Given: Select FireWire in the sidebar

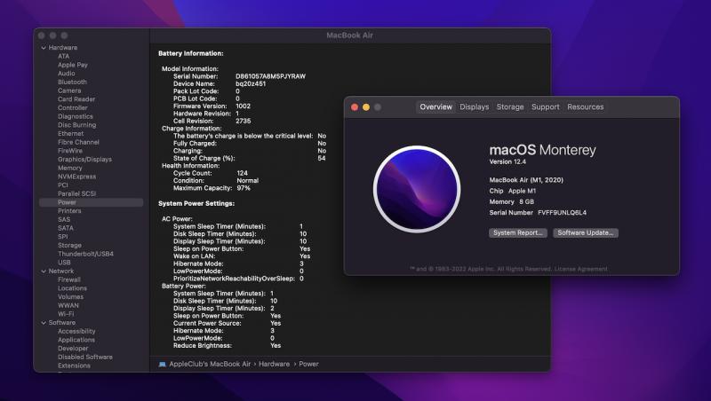Looking at the screenshot, I should (x=70, y=151).
